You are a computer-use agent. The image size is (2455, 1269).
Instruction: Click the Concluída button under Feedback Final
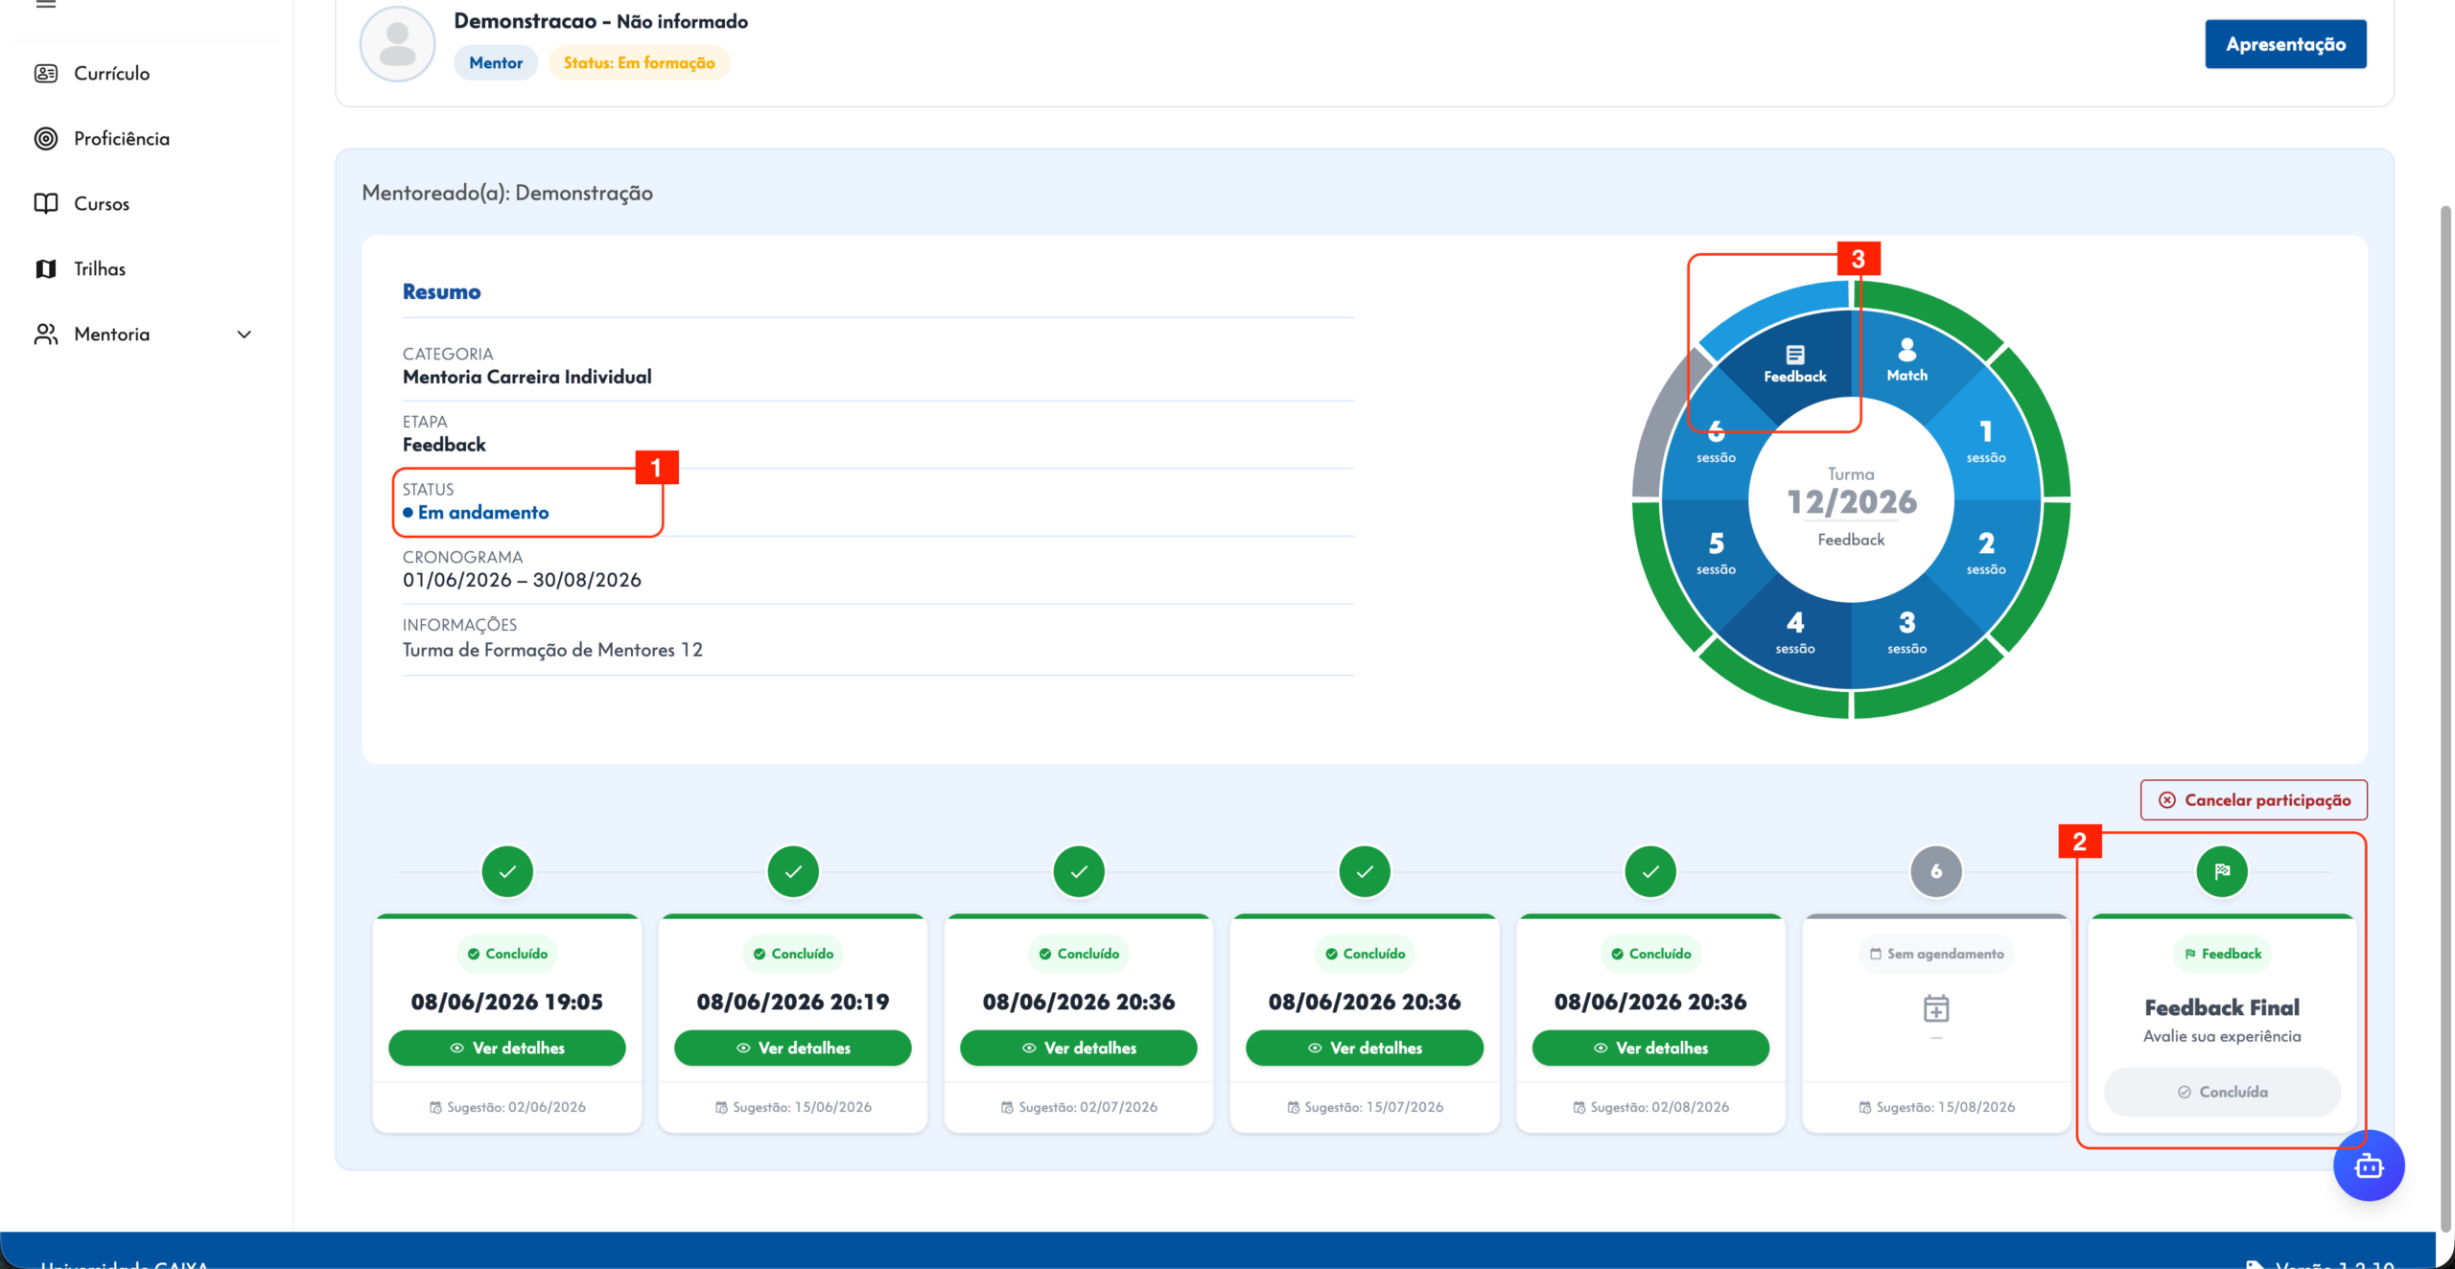[x=2222, y=1092]
